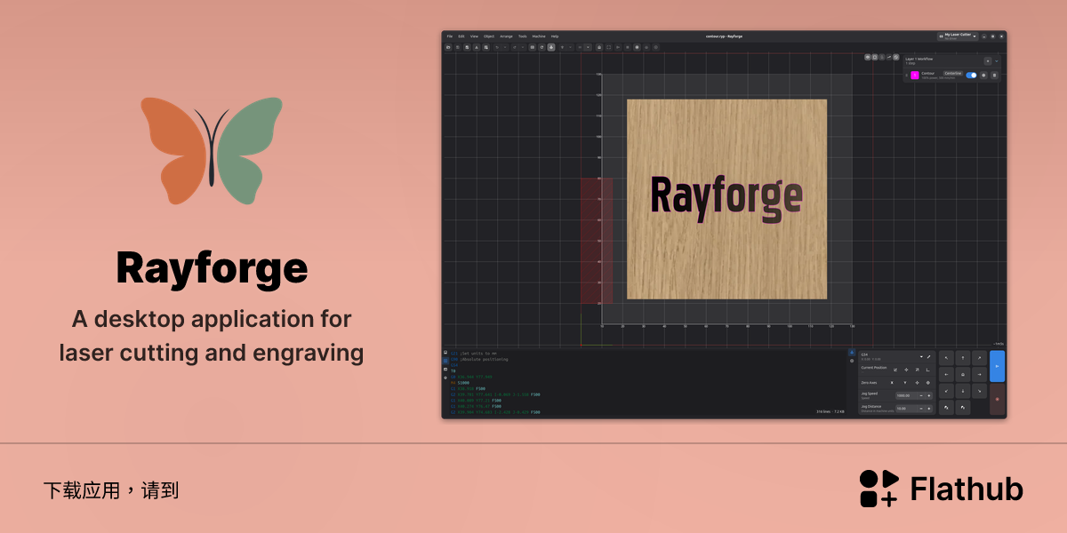This screenshot has height=533, width=1067.
Task: Delete the Contour step with trash icon
Action: click(994, 76)
